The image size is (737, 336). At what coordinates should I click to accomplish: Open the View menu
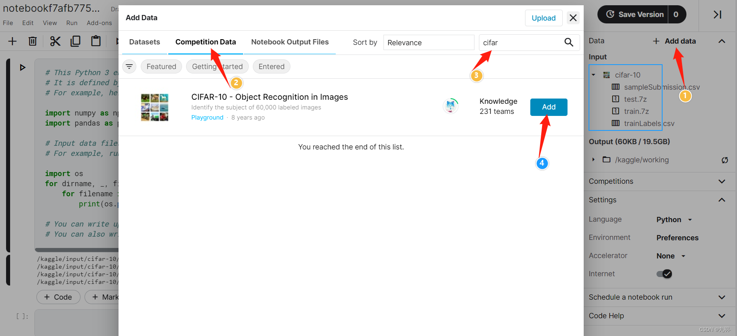pos(50,23)
